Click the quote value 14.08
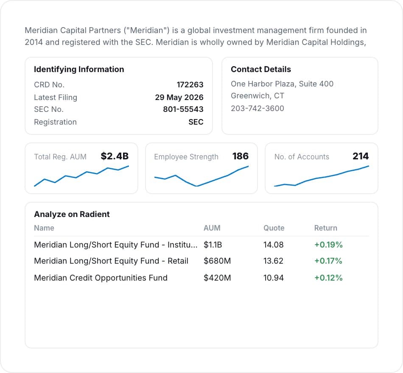The width and height of the screenshot is (403, 373). (x=274, y=245)
